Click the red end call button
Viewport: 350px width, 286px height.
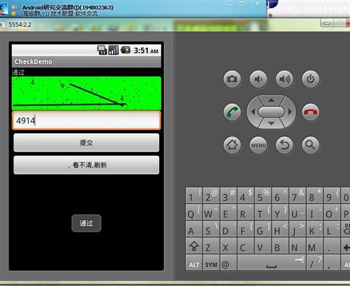[310, 112]
